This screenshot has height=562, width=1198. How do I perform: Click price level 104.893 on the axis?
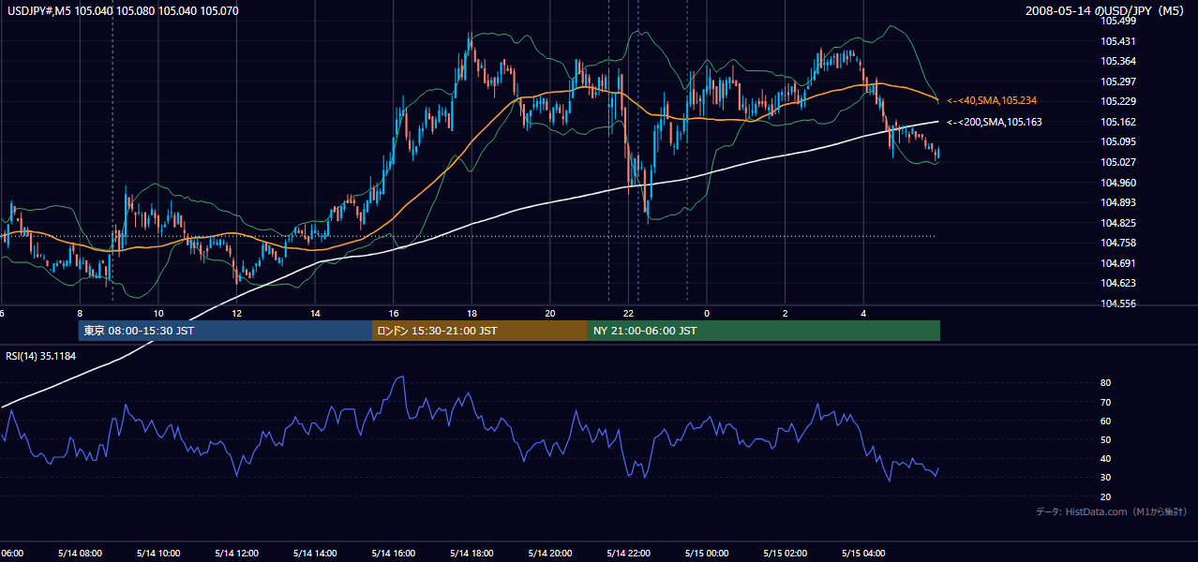coord(1118,202)
